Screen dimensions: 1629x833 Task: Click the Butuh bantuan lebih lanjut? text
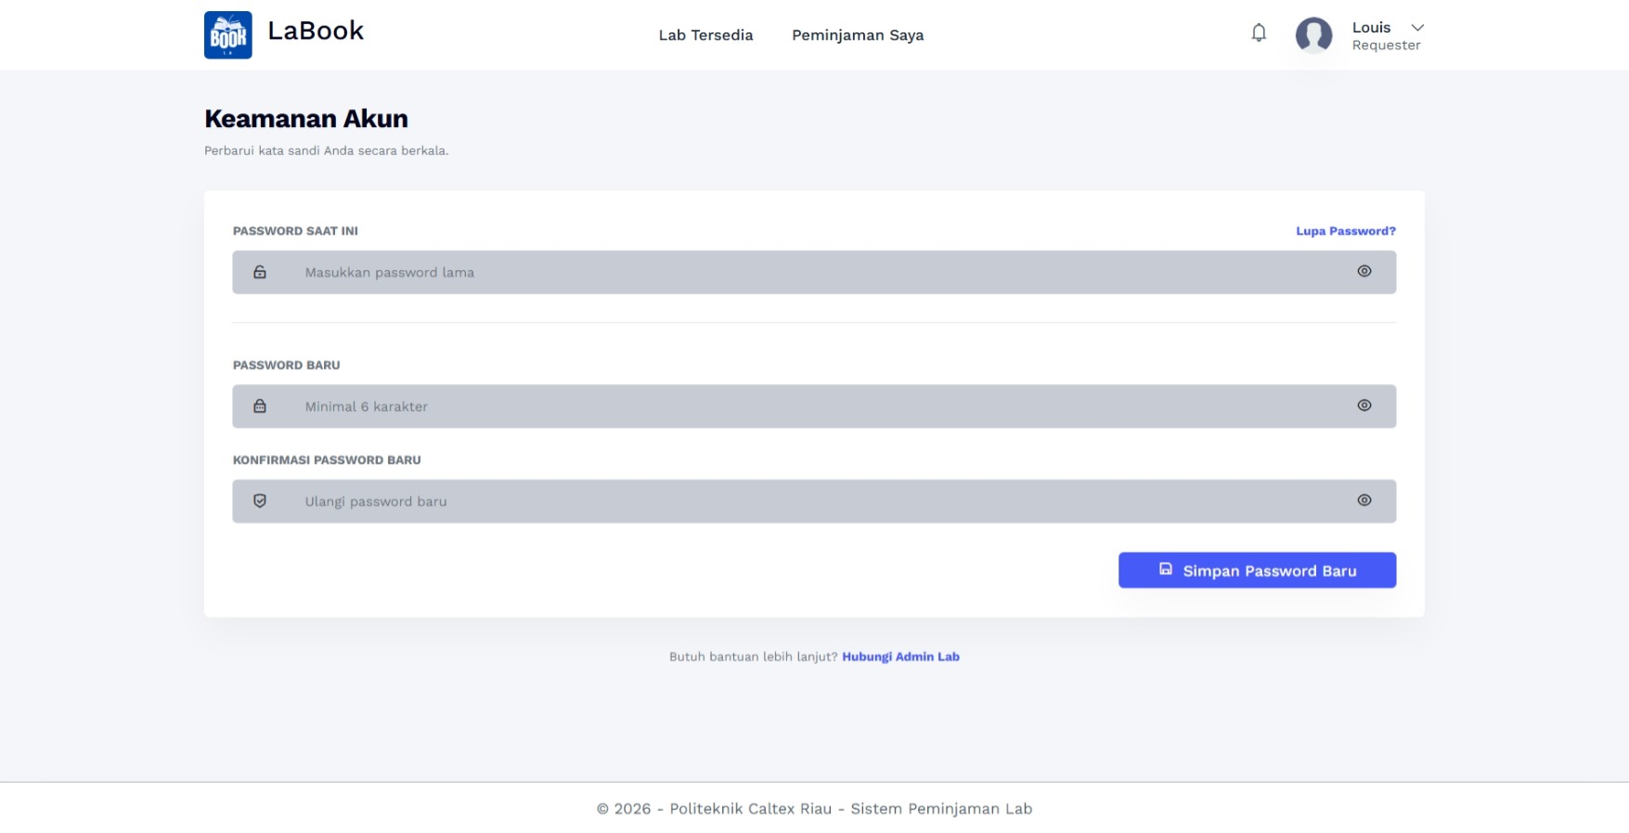coord(753,657)
